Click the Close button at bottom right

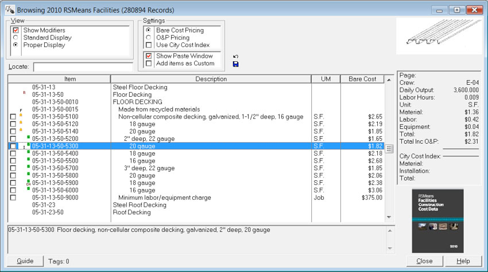(424, 261)
